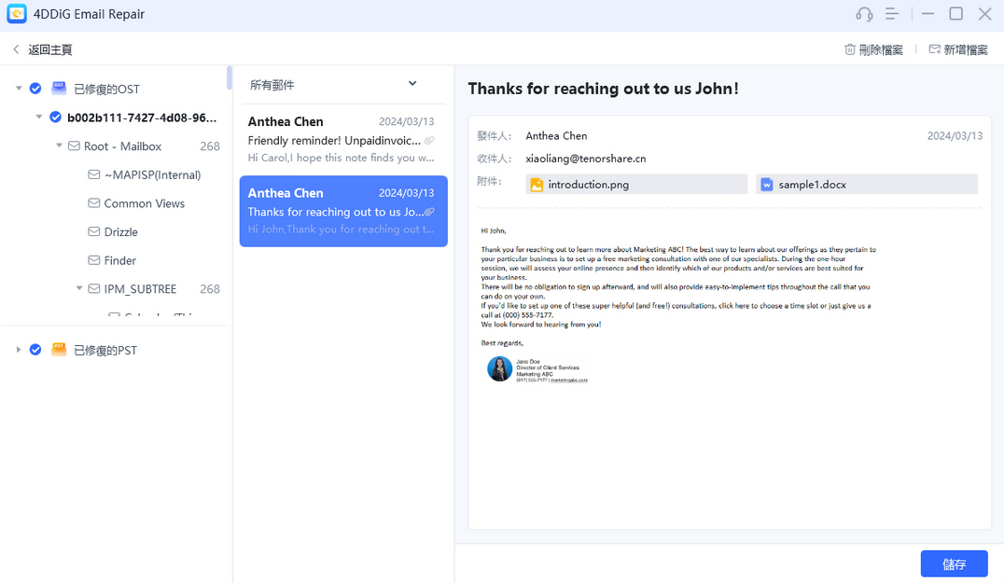Viewport: 1004px width, 583px height.
Task: Select the Drizzle folder
Action: point(121,231)
